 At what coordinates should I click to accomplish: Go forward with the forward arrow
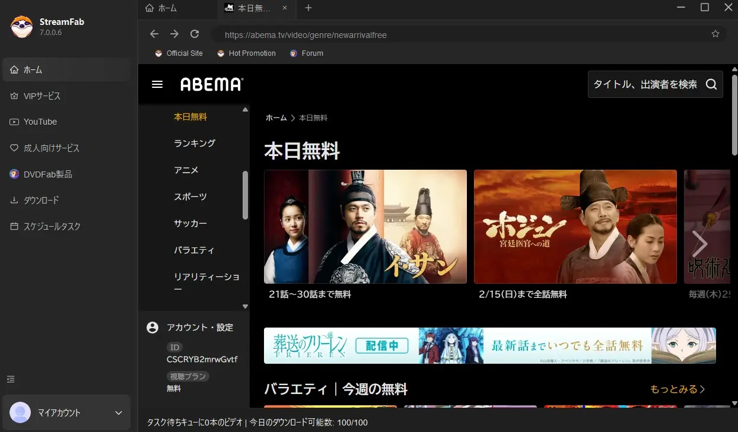pyautogui.click(x=174, y=34)
